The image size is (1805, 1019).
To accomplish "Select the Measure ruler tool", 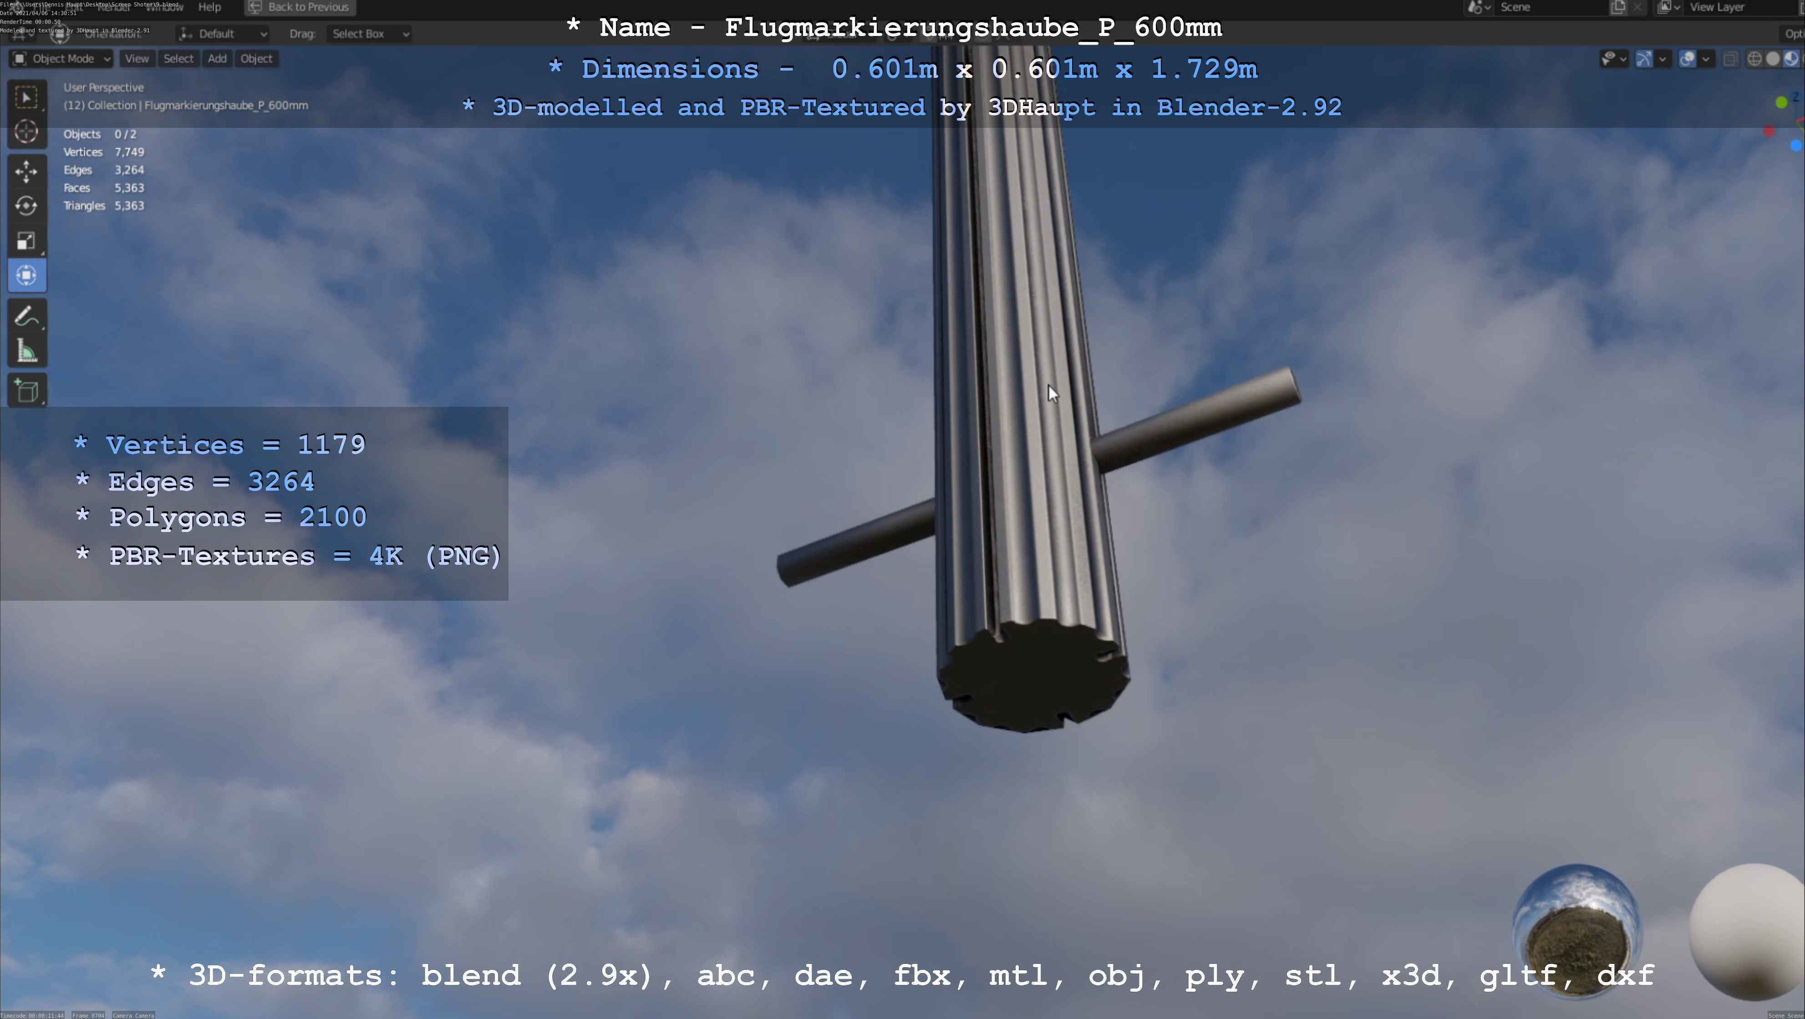I will pyautogui.click(x=26, y=351).
